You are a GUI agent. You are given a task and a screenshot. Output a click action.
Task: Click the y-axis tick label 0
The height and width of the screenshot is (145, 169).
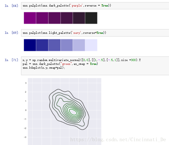(26, 110)
